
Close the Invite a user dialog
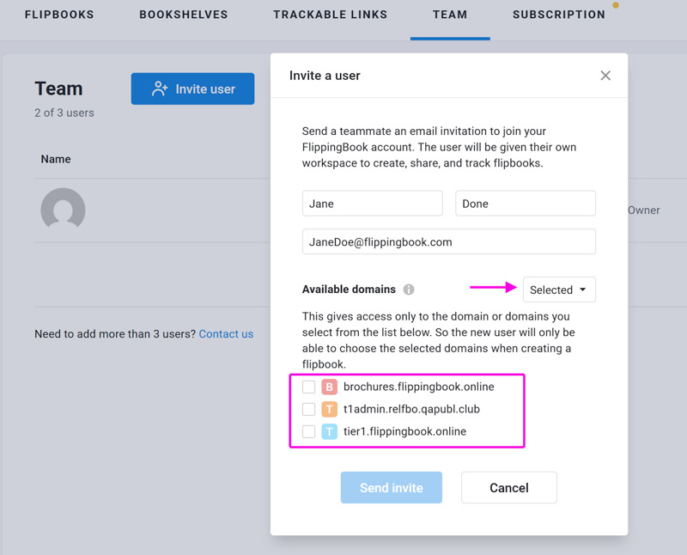point(605,76)
